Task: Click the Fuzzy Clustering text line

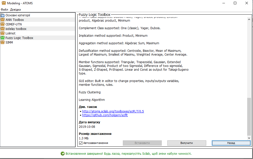Action: pos(90,92)
